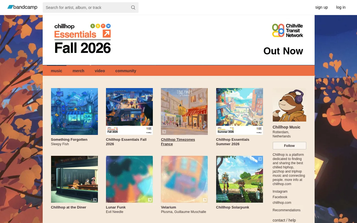This screenshot has width=357, height=223.
Task: Open the Chillhop Essentials Summer 2026 album cover
Action: coord(240,111)
